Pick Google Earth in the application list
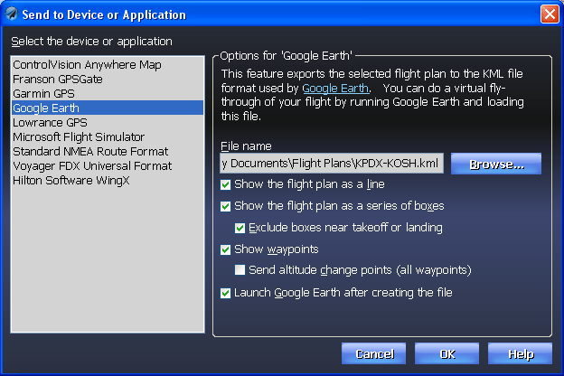This screenshot has height=376, width=564. [x=108, y=108]
